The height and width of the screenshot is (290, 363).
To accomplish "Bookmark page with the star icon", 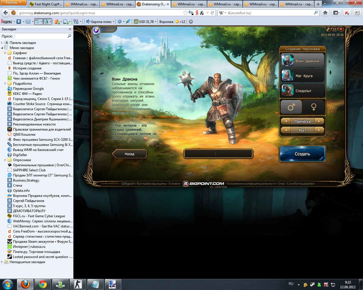I will tap(185, 13).
